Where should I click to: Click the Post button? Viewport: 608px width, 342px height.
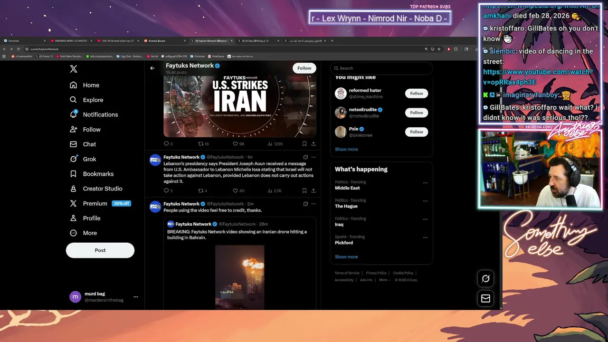(x=100, y=250)
